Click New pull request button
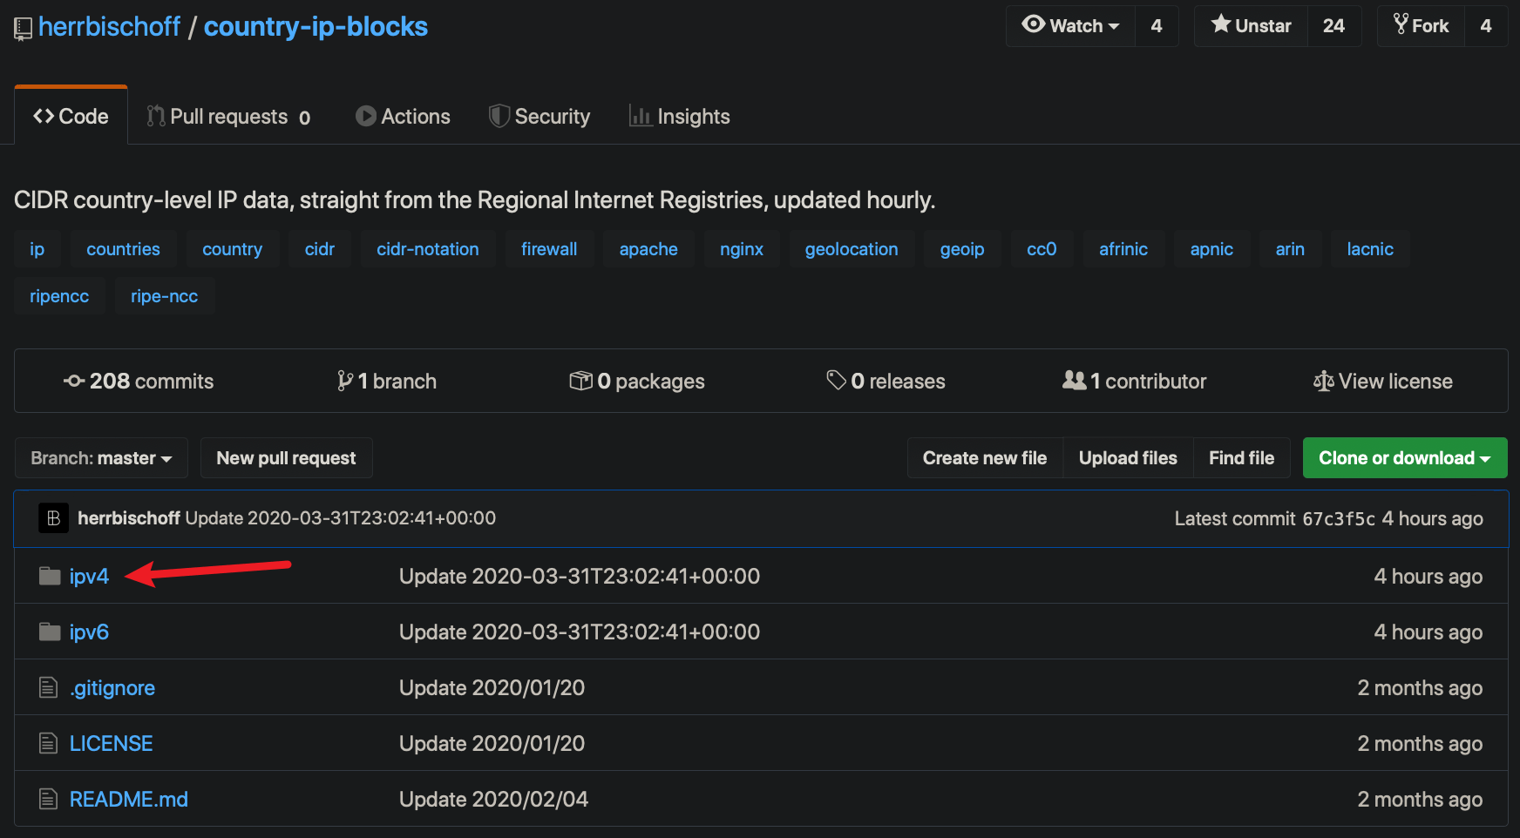Screen dimensions: 1520x838 click(287, 458)
